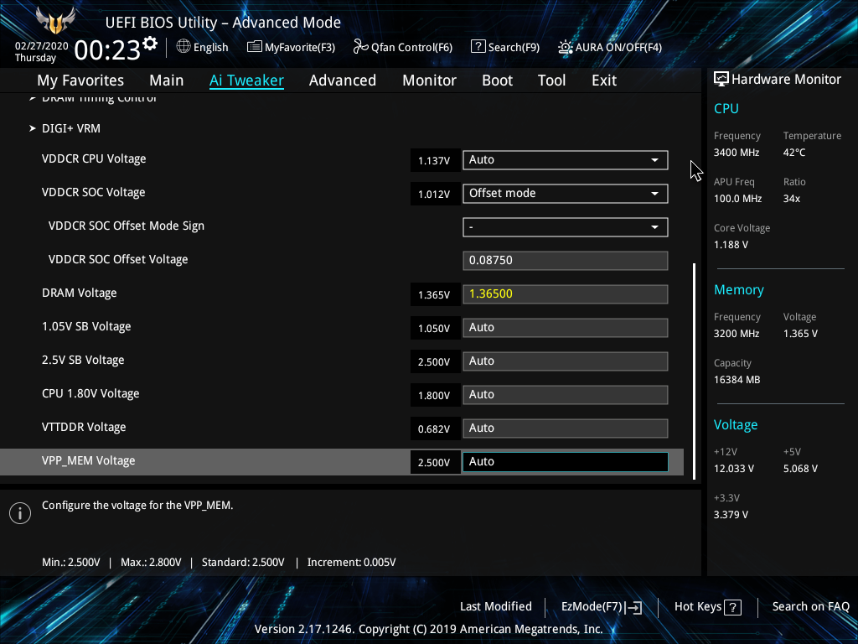This screenshot has width=858, height=644.
Task: Click the 1.05V SB Voltage Auto field
Action: [566, 328]
